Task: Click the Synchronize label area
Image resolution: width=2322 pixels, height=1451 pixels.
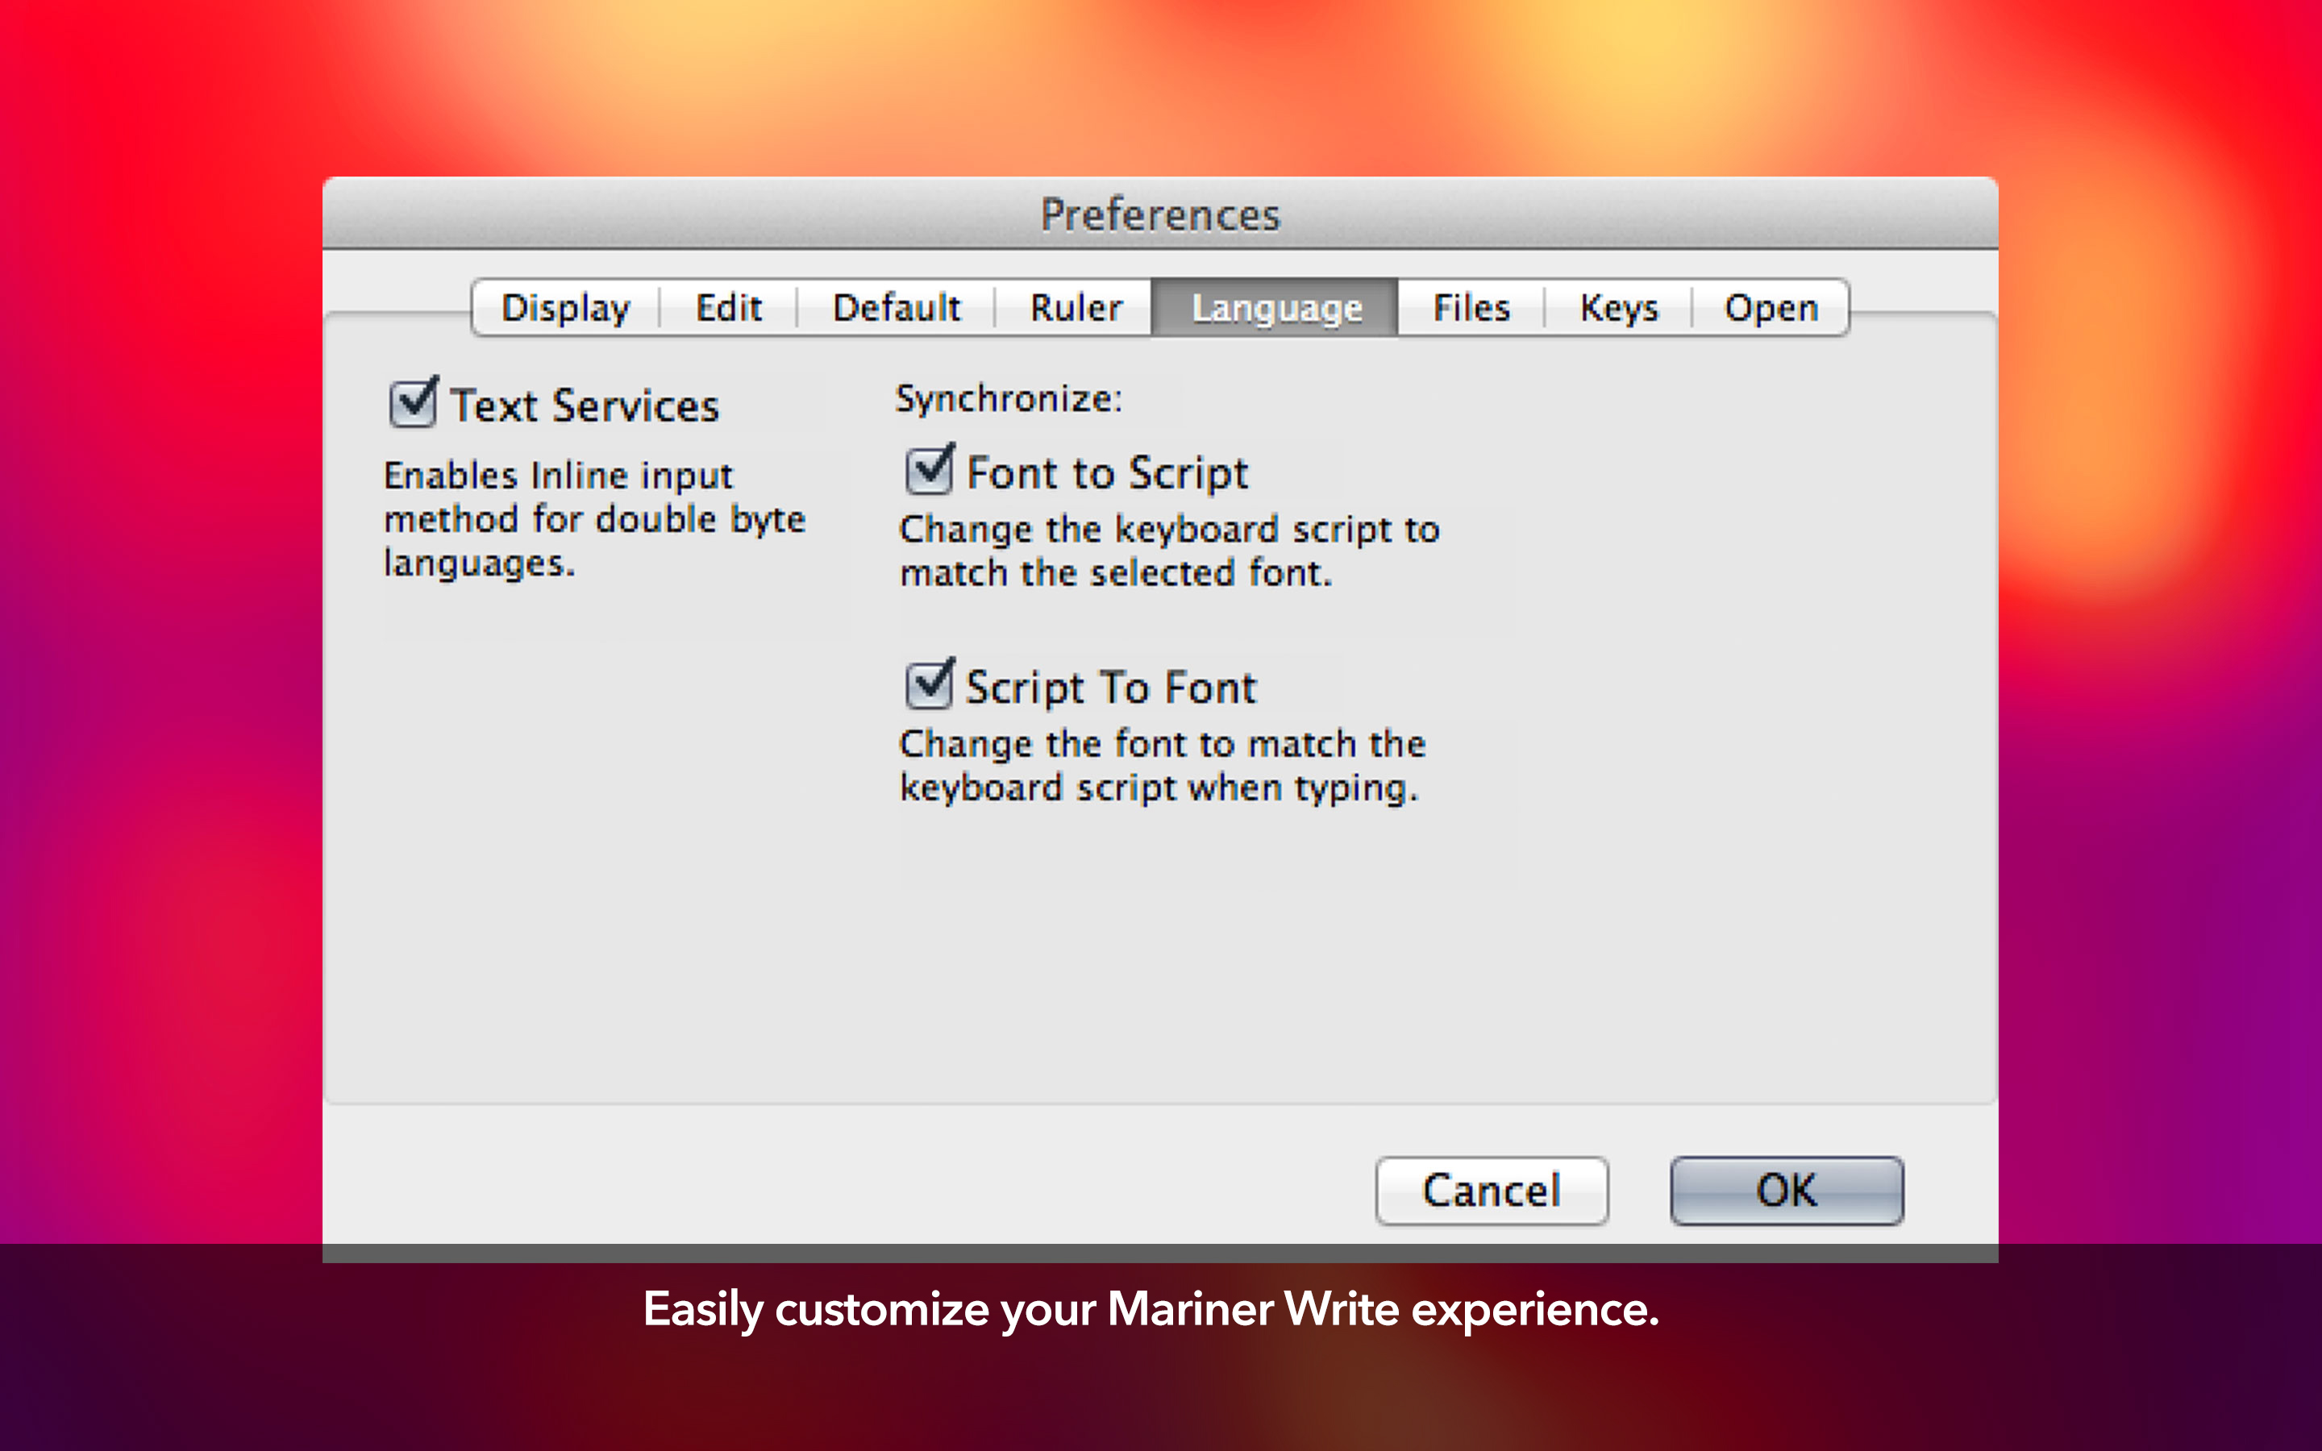Action: pos(1005,400)
